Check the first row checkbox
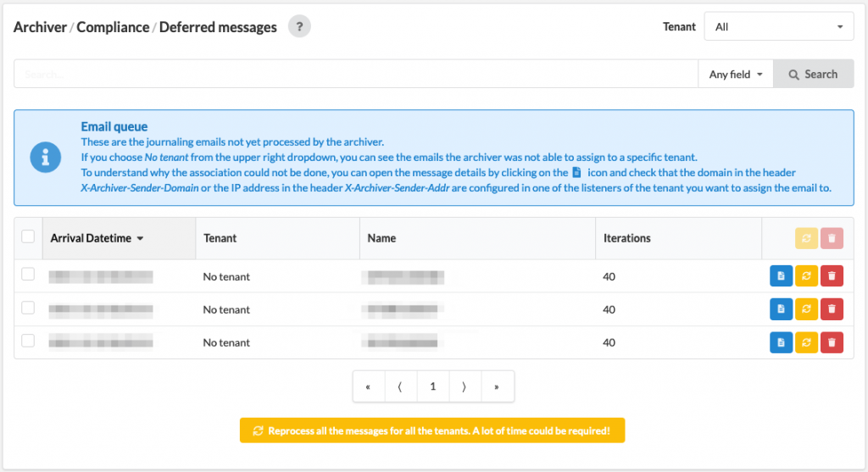 coord(28,275)
